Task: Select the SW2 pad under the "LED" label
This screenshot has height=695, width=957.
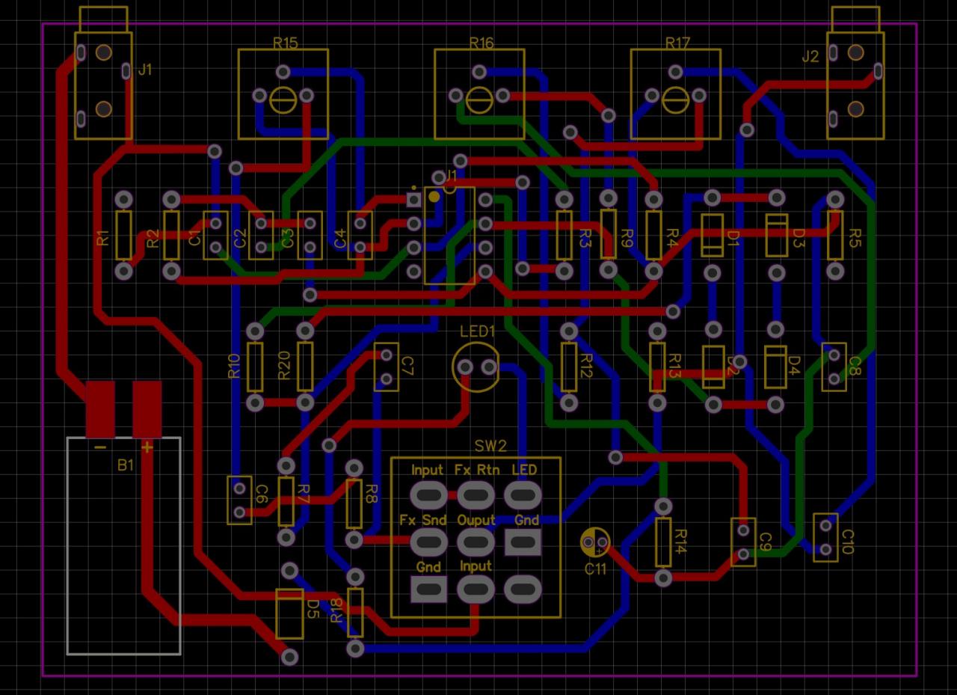Action: [523, 494]
